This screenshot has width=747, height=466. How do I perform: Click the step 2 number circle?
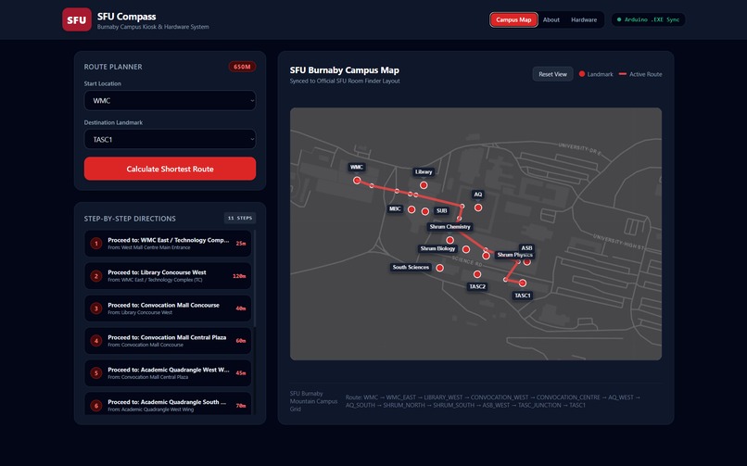(96, 276)
